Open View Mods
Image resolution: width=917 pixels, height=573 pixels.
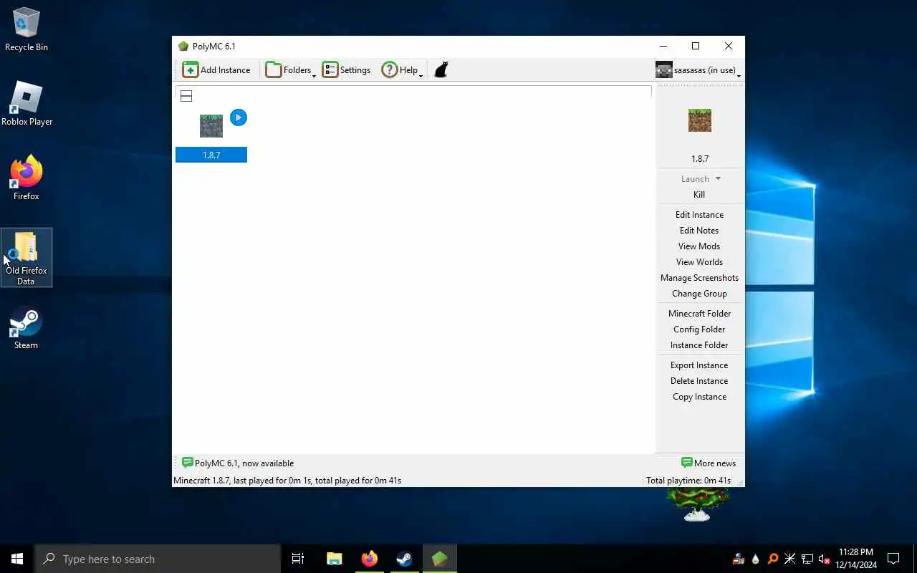699,246
